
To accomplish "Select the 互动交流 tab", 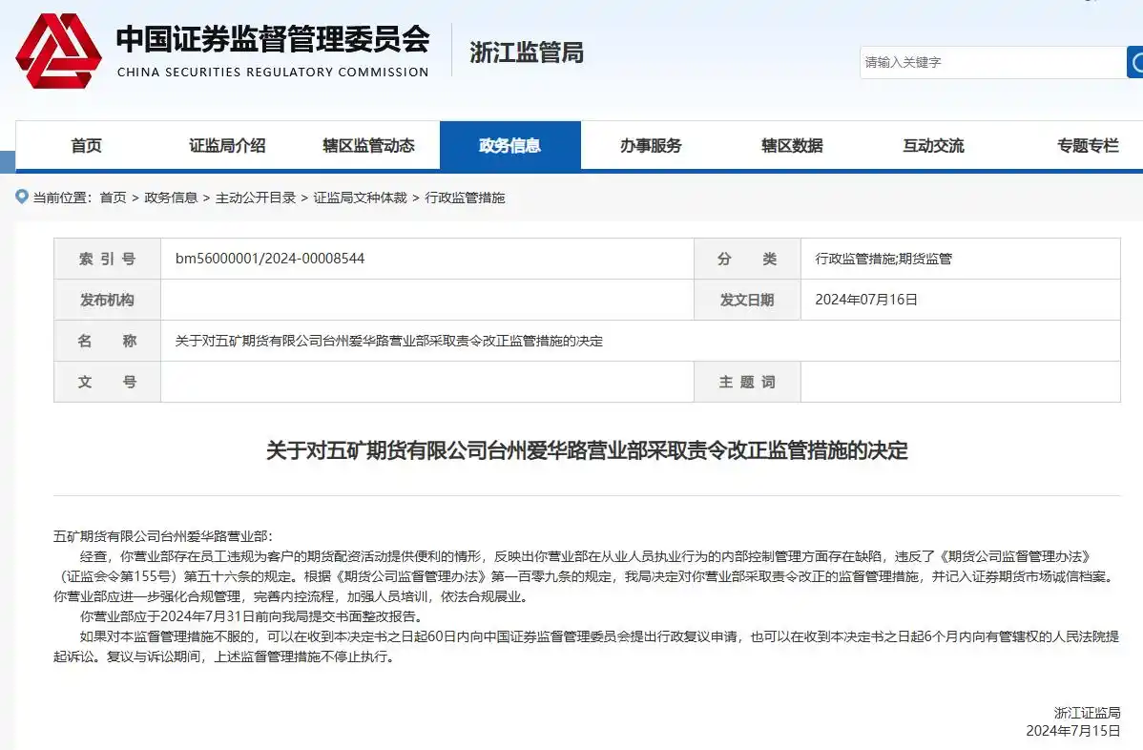I will (x=932, y=145).
